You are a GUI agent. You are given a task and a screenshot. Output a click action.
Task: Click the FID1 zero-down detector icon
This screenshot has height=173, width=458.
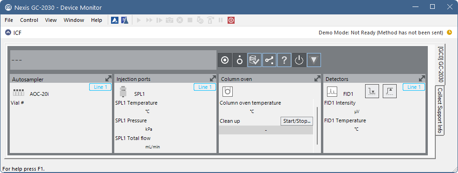click(x=372, y=91)
